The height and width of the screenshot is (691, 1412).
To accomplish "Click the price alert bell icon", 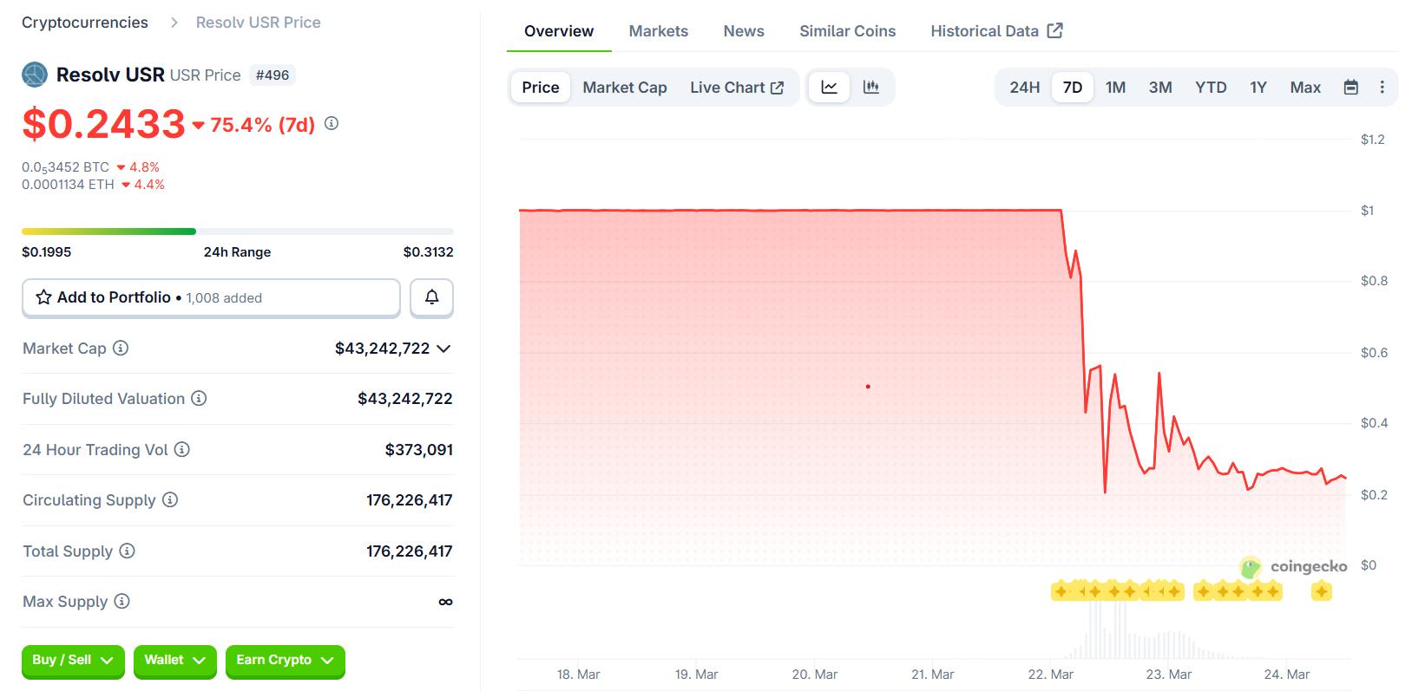I will pyautogui.click(x=431, y=297).
